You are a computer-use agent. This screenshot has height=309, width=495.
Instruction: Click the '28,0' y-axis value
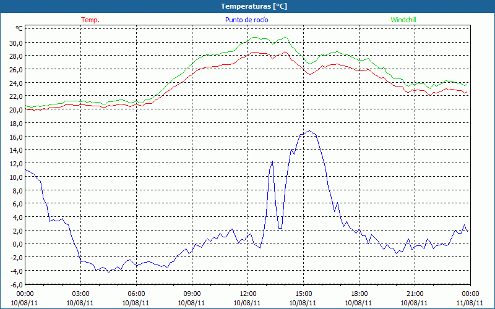(16, 56)
